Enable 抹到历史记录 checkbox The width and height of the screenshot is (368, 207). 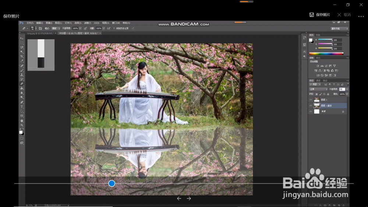[x=114, y=28]
